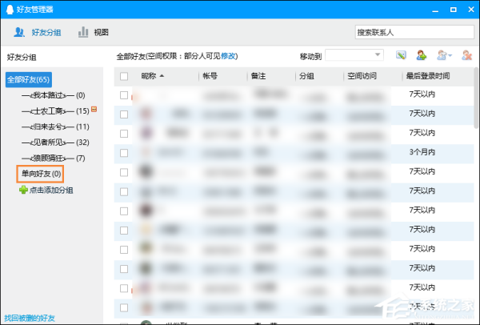The width and height of the screenshot is (480, 325).
Task: Tick the checkbox in the 3个月内 row
Action: tap(124, 153)
